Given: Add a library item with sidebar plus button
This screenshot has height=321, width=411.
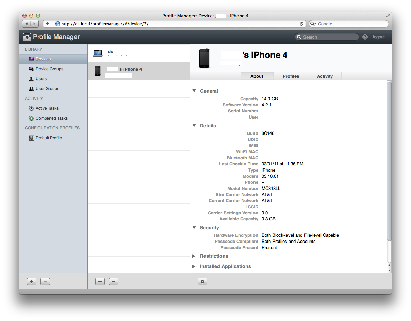Looking at the screenshot, I should (x=32, y=282).
